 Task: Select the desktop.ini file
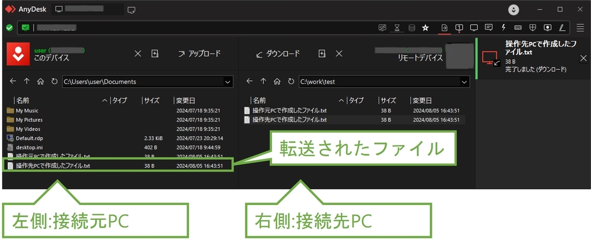click(118, 147)
